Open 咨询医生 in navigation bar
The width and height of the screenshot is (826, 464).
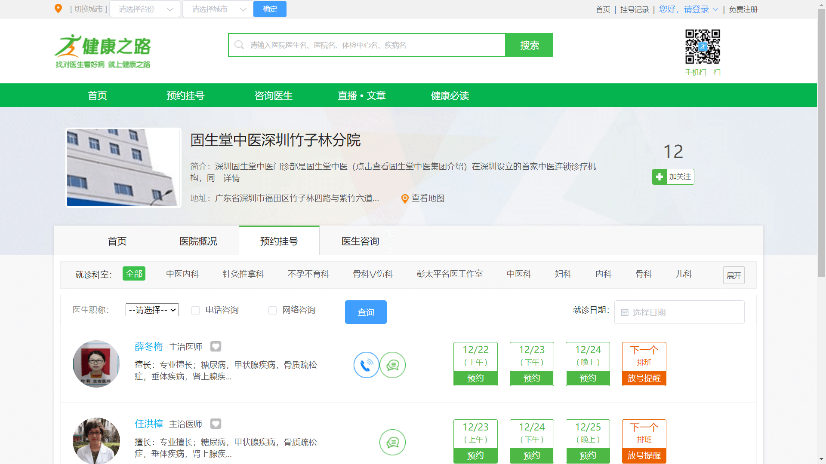pos(274,95)
